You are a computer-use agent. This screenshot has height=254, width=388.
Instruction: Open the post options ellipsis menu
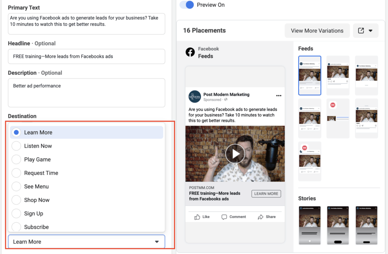pyautogui.click(x=279, y=96)
